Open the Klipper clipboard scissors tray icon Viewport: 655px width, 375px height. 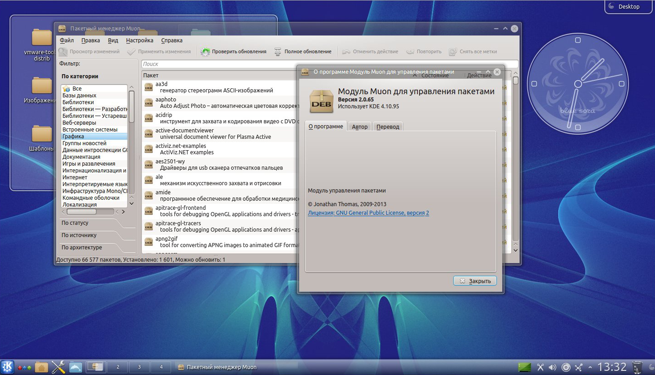[x=541, y=367]
